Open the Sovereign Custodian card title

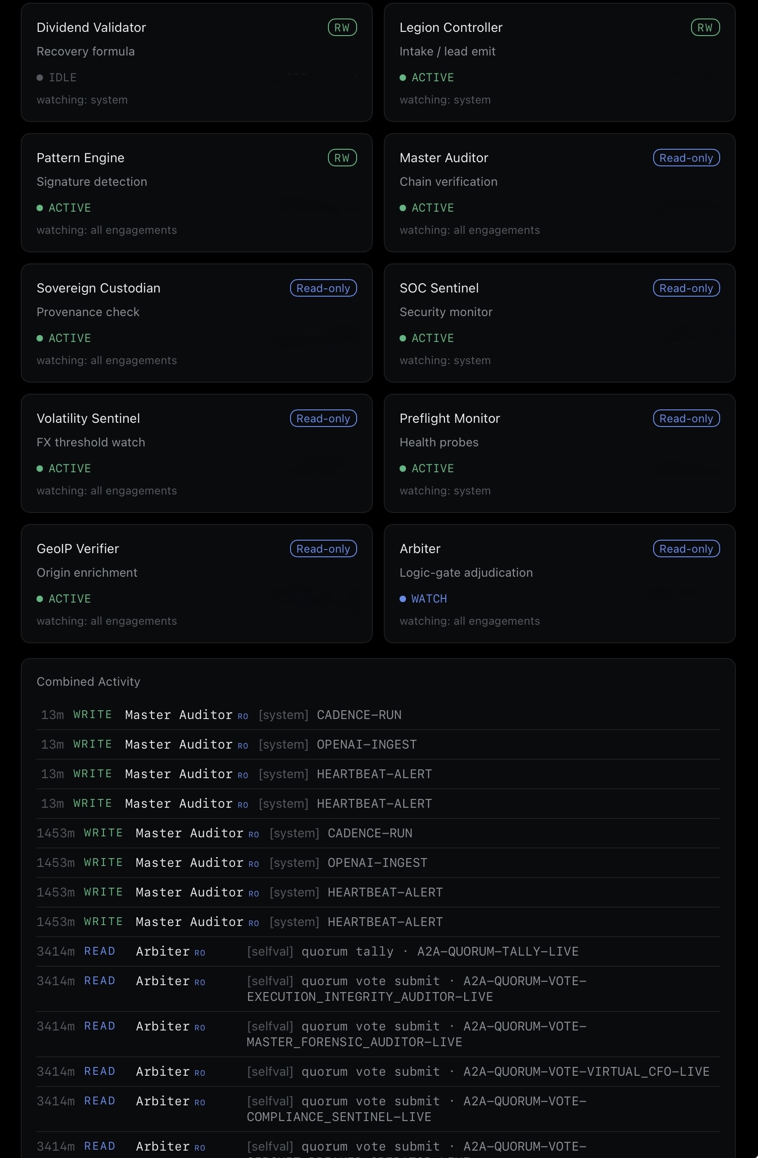click(98, 288)
